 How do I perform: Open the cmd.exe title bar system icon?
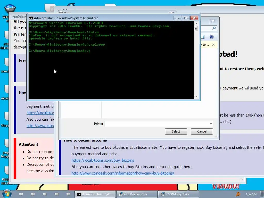(x=31, y=18)
